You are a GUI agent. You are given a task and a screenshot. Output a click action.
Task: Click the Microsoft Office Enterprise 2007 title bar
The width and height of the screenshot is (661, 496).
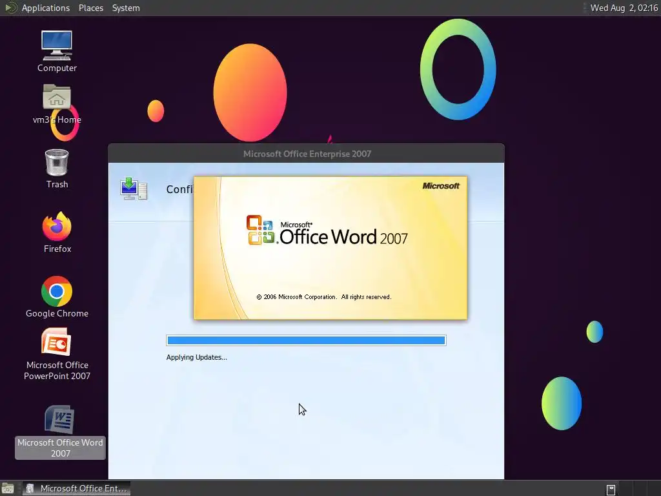[306, 154]
